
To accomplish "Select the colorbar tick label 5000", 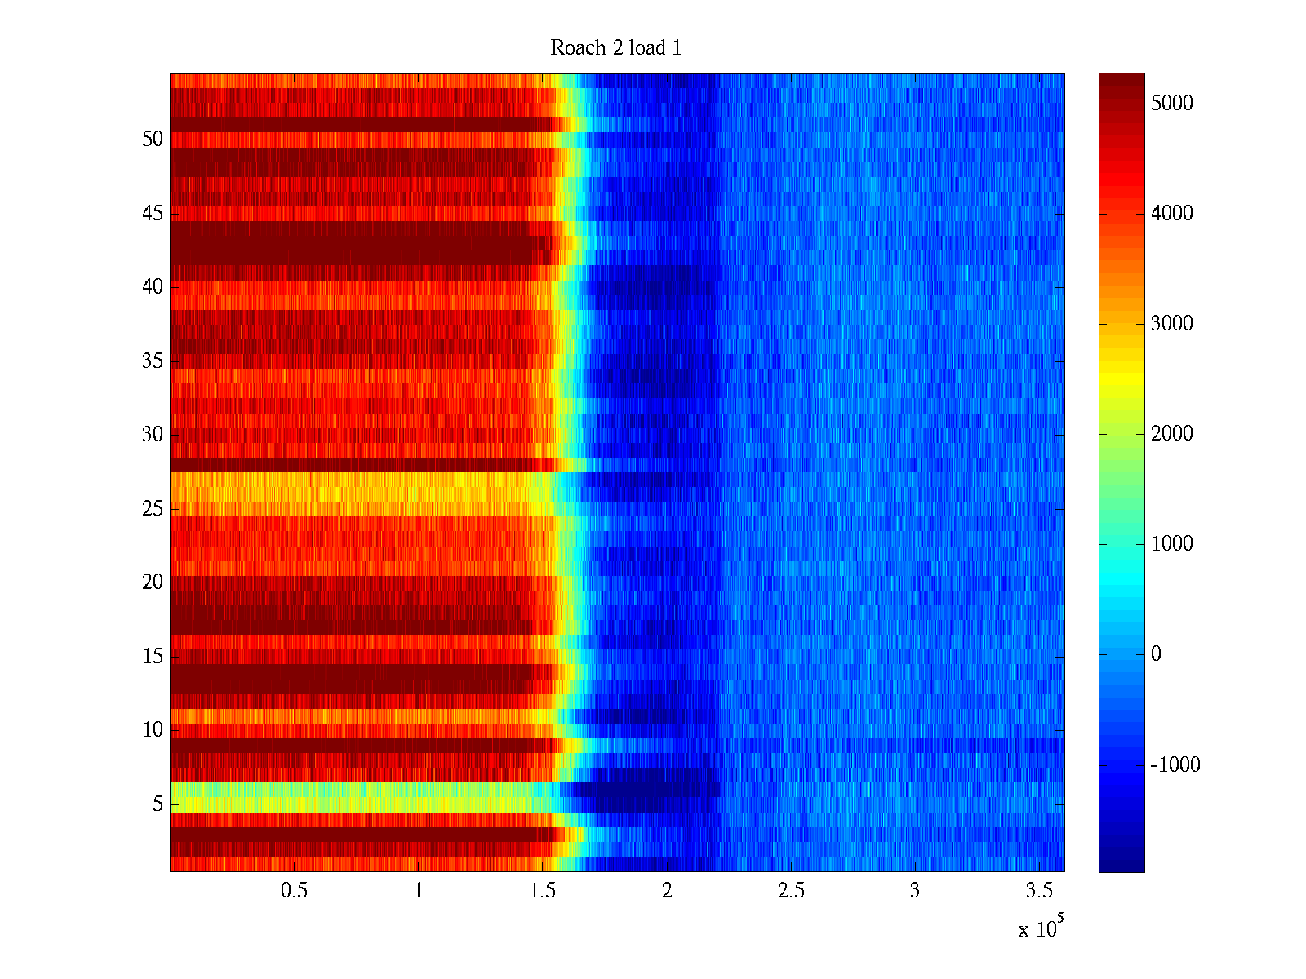I will pyautogui.click(x=1171, y=103).
